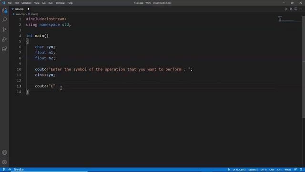Click on 'float n2;' declaration
The width and height of the screenshot is (305, 172).
(x=45, y=58)
